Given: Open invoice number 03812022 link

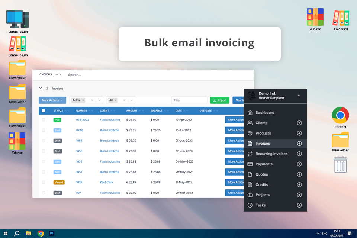Looking at the screenshot, I should [83, 120].
